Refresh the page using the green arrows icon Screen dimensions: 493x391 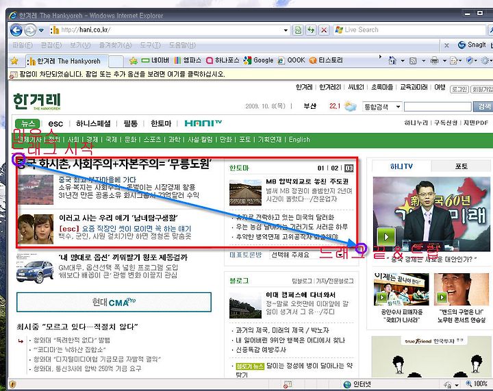311,30
